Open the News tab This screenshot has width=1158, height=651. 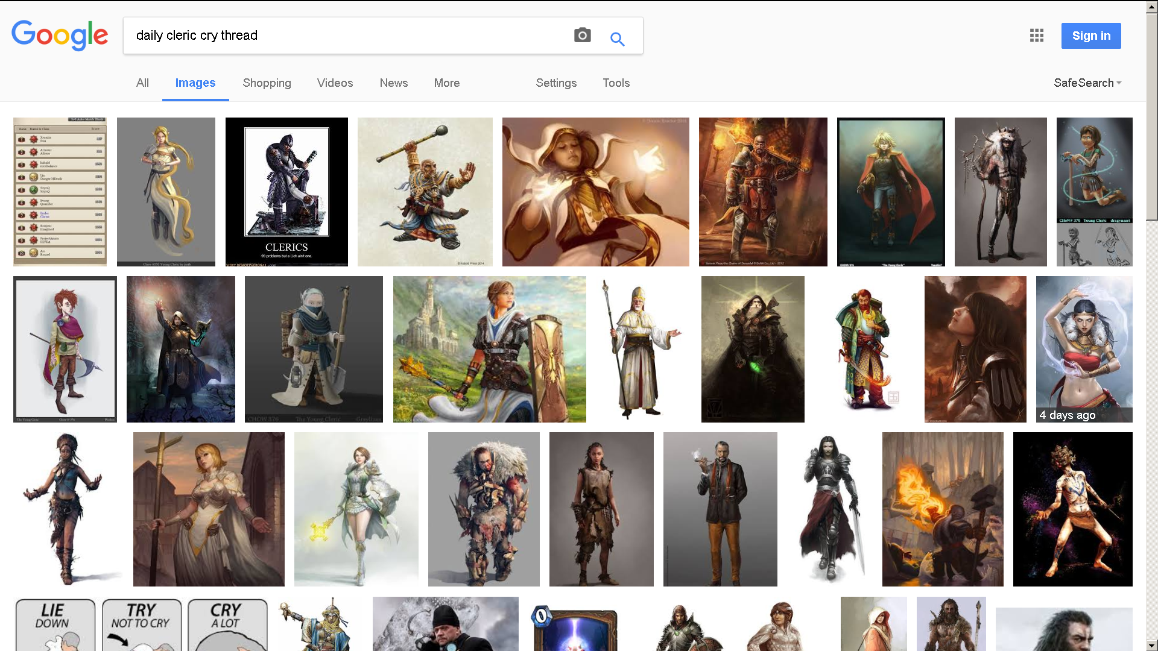pos(393,83)
